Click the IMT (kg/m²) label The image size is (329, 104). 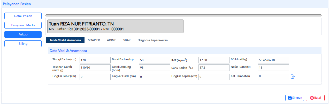click(179, 60)
